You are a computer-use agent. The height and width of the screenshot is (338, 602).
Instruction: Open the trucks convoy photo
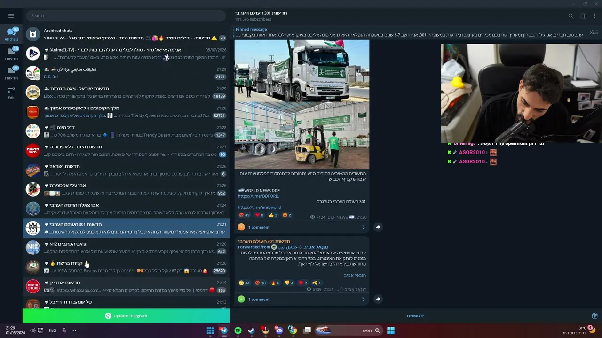coord(302,71)
